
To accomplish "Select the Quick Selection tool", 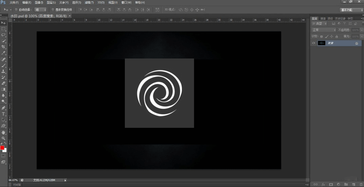I will coord(3,41).
